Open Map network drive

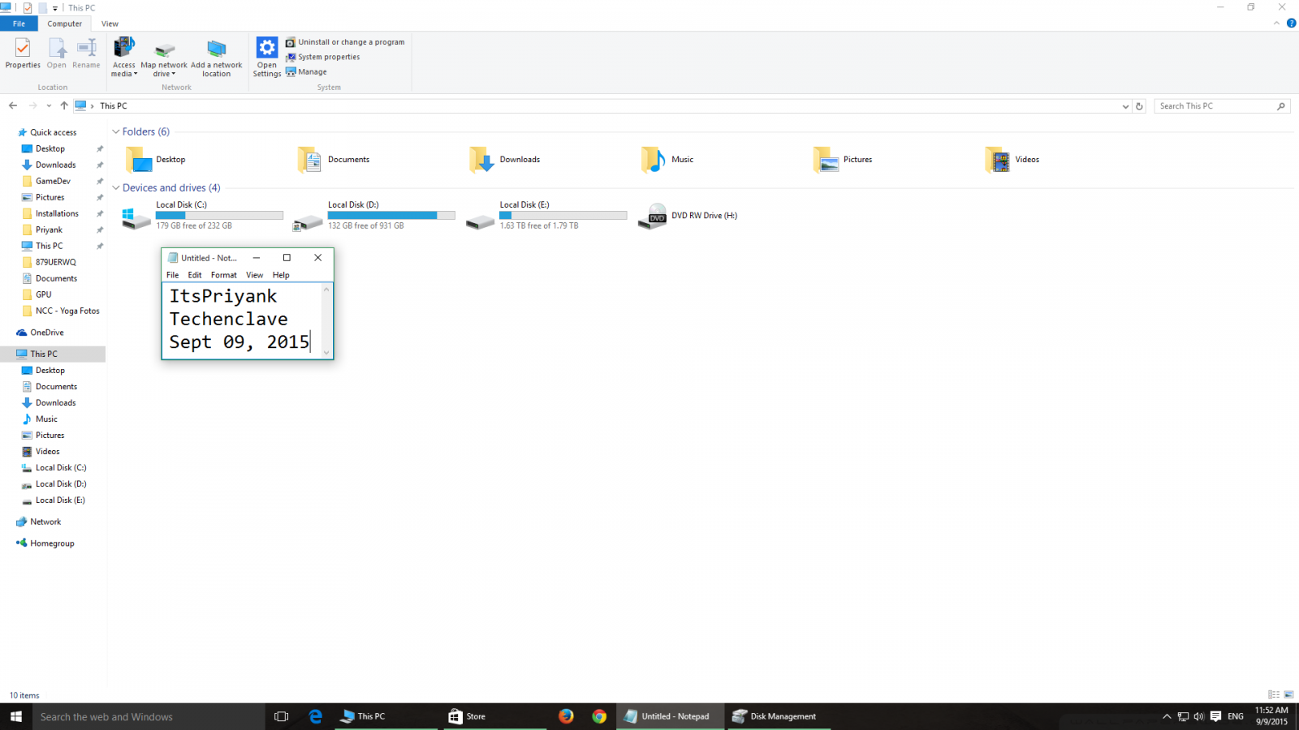[164, 58]
